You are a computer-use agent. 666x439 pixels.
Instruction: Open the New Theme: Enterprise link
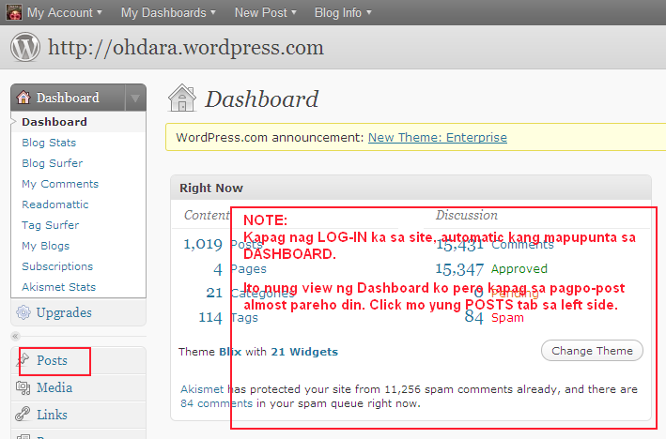point(437,137)
